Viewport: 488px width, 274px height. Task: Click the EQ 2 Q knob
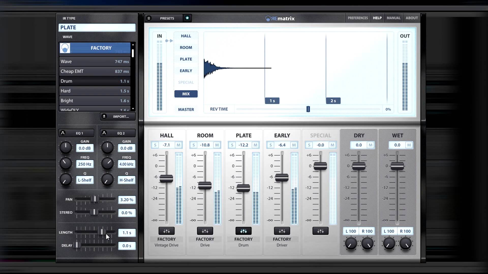(x=108, y=180)
